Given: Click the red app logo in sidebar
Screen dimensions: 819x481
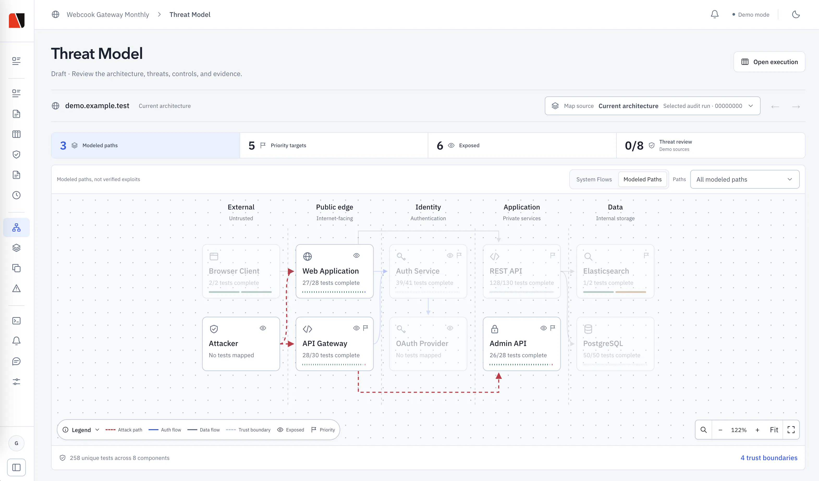Looking at the screenshot, I should click(17, 20).
